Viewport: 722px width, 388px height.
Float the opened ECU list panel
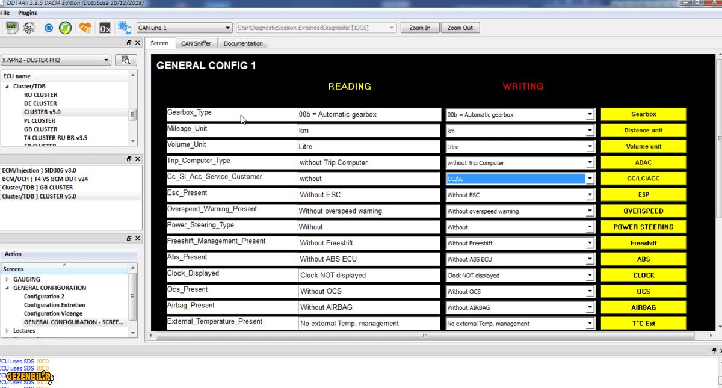coord(129,159)
